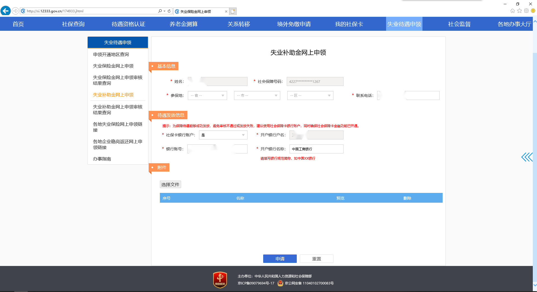Click the blue 申请 submit button
The width and height of the screenshot is (537, 292).
coord(280,259)
